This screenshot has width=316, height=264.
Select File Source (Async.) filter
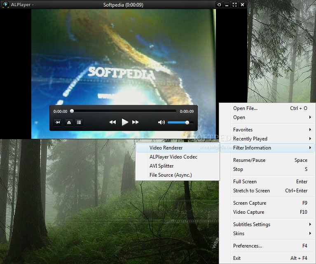178,175
